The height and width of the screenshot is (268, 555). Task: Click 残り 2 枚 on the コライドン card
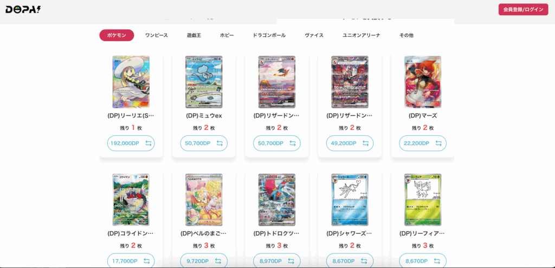point(131,245)
